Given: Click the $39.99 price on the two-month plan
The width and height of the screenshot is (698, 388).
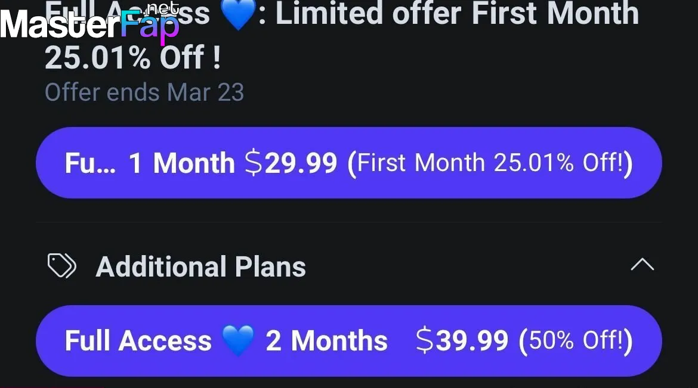Looking at the screenshot, I should click(462, 341).
